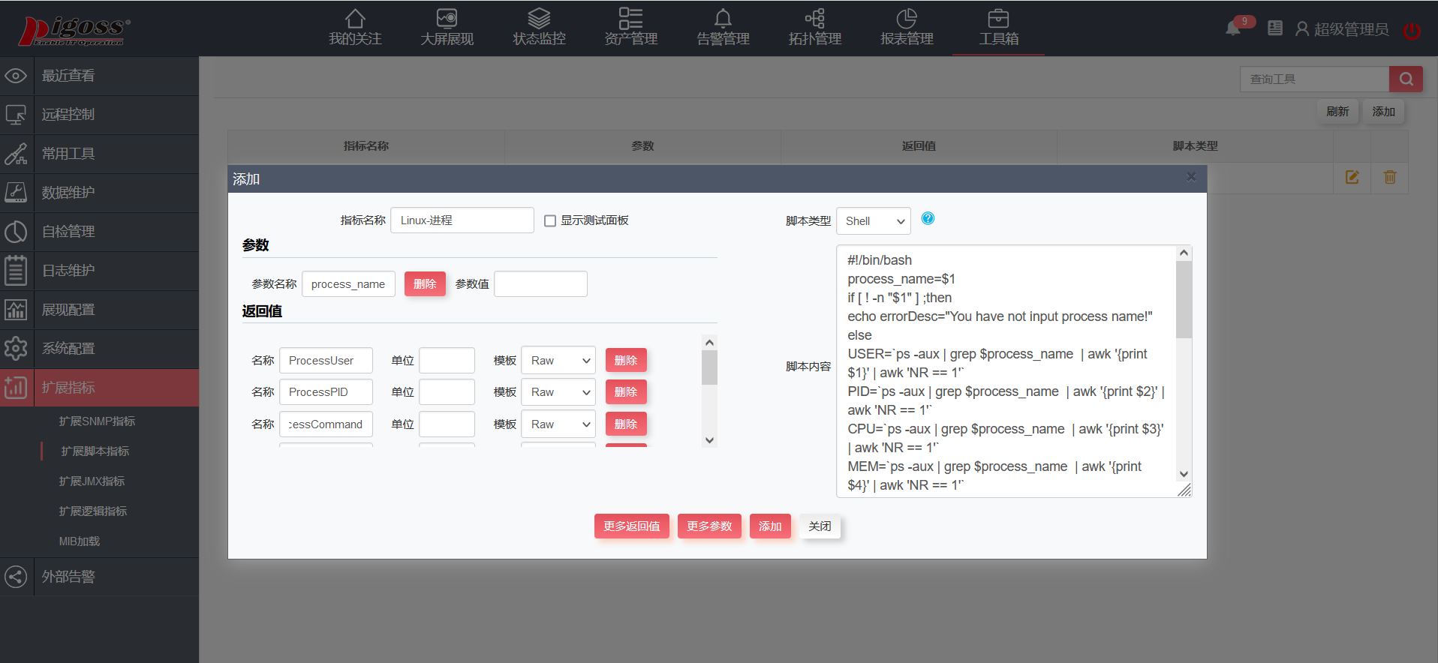
Task: Open 常用工具 in sidebar
Action: [99, 154]
